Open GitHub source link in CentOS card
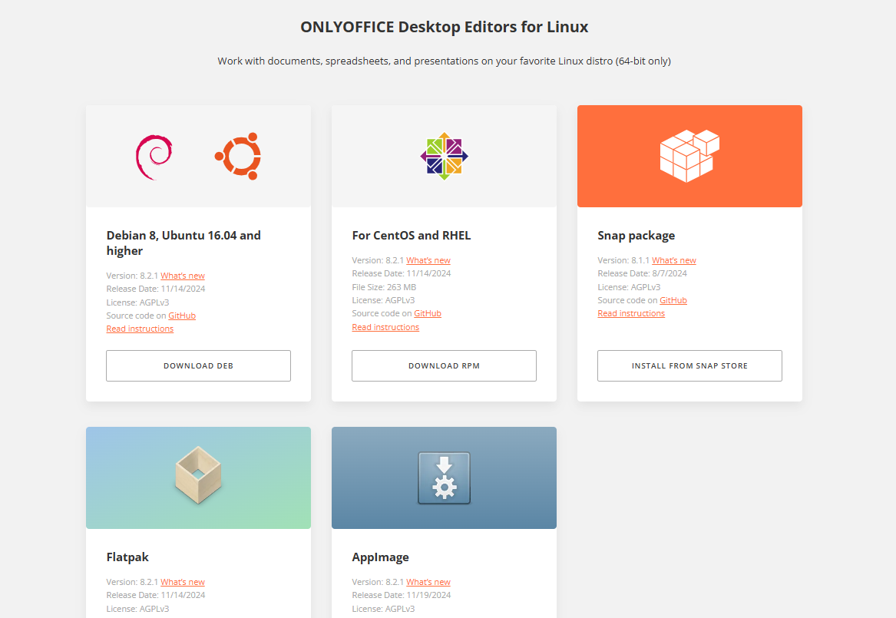Screen dimensions: 896x618 pyautogui.click(x=428, y=313)
